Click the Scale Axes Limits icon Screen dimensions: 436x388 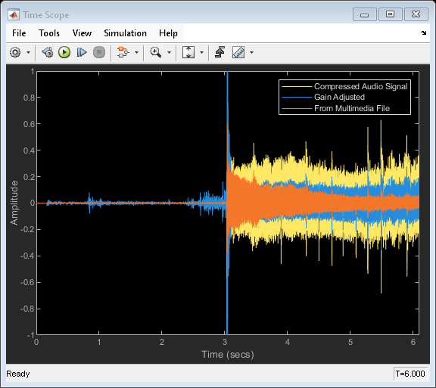point(188,52)
